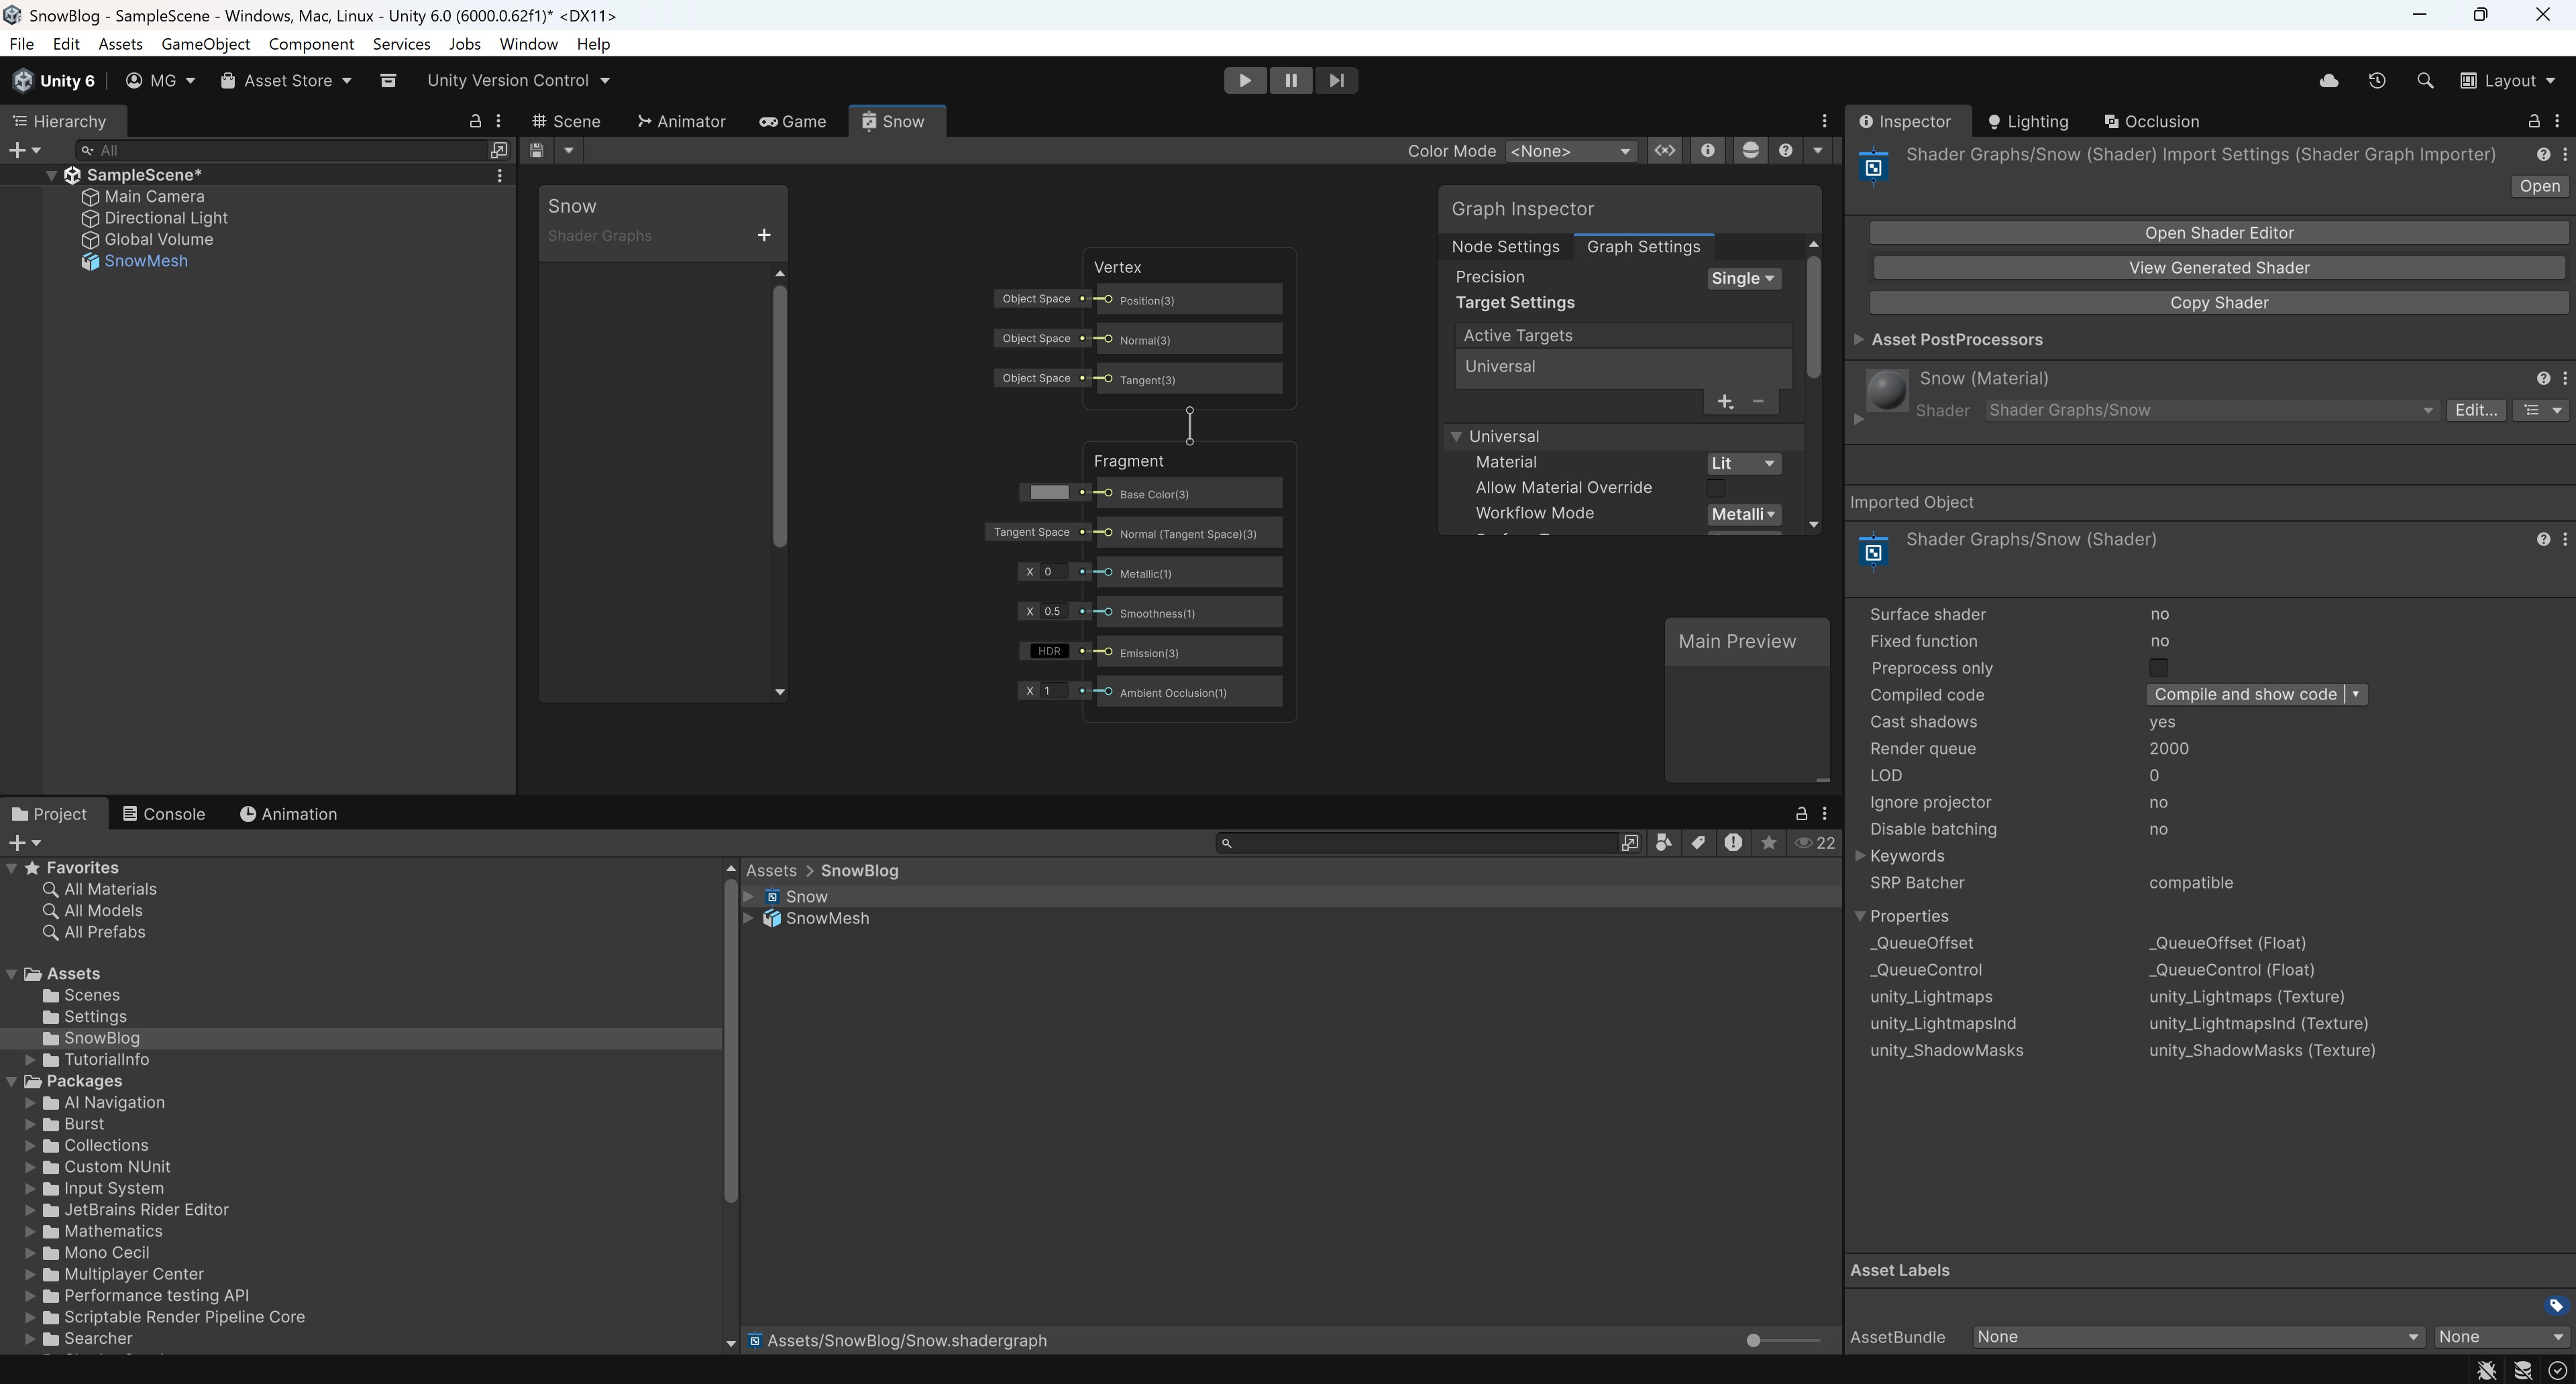This screenshot has width=2576, height=1384.
Task: Save the shader graph asset with disk icon
Action: click(x=537, y=151)
